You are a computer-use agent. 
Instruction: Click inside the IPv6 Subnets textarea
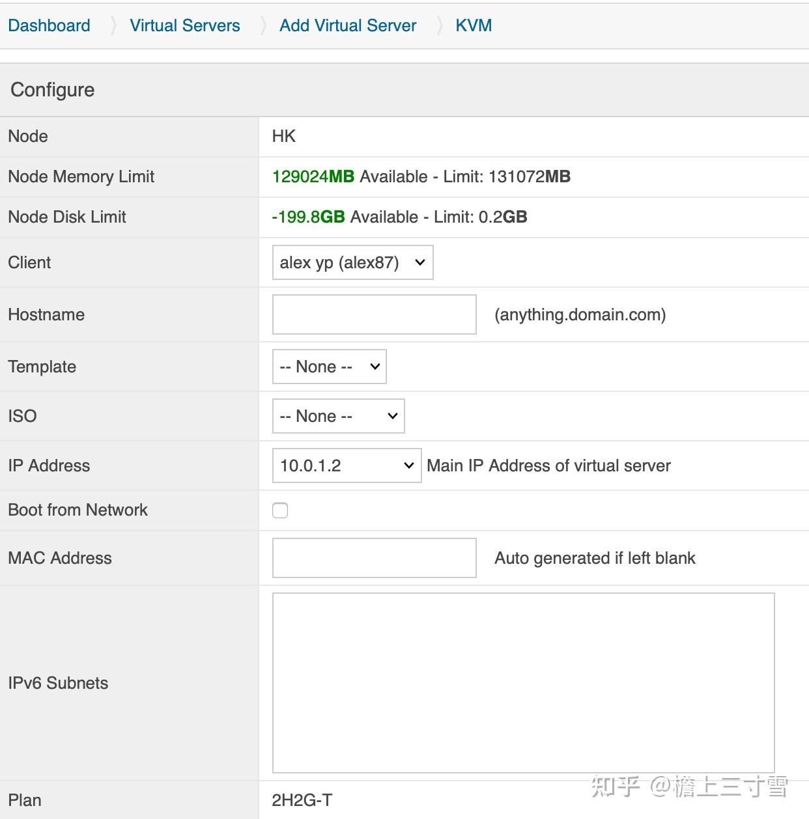[x=521, y=682]
